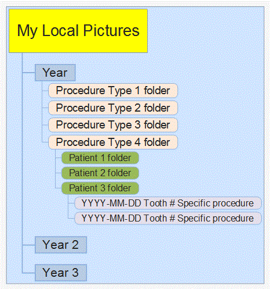Expand Procedure Type 4 folder
Screen dimensions: 270x289
(113, 142)
